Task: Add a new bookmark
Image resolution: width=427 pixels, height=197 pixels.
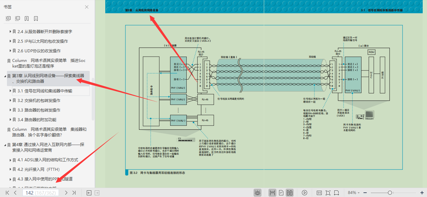Action: click(x=27, y=19)
